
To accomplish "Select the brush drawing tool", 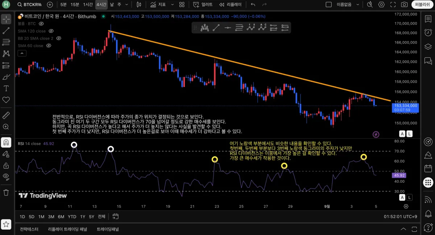I will 6,77.
